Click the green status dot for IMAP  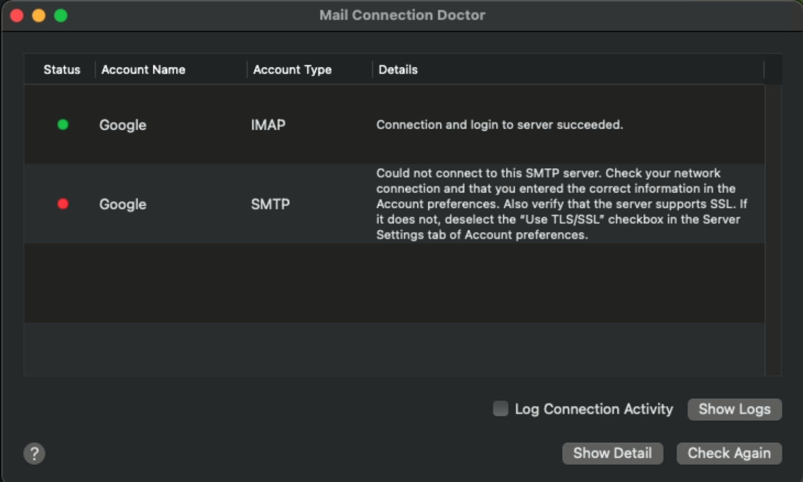(x=63, y=124)
